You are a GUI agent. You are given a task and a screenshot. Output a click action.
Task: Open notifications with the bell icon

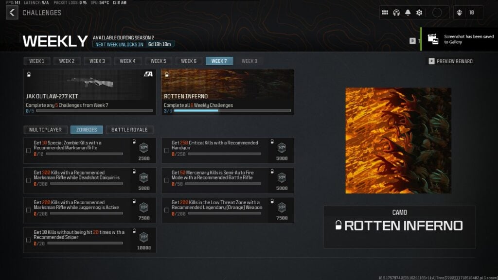coord(408,13)
